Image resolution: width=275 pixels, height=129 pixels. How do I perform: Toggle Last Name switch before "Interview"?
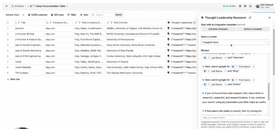tap(205, 58)
